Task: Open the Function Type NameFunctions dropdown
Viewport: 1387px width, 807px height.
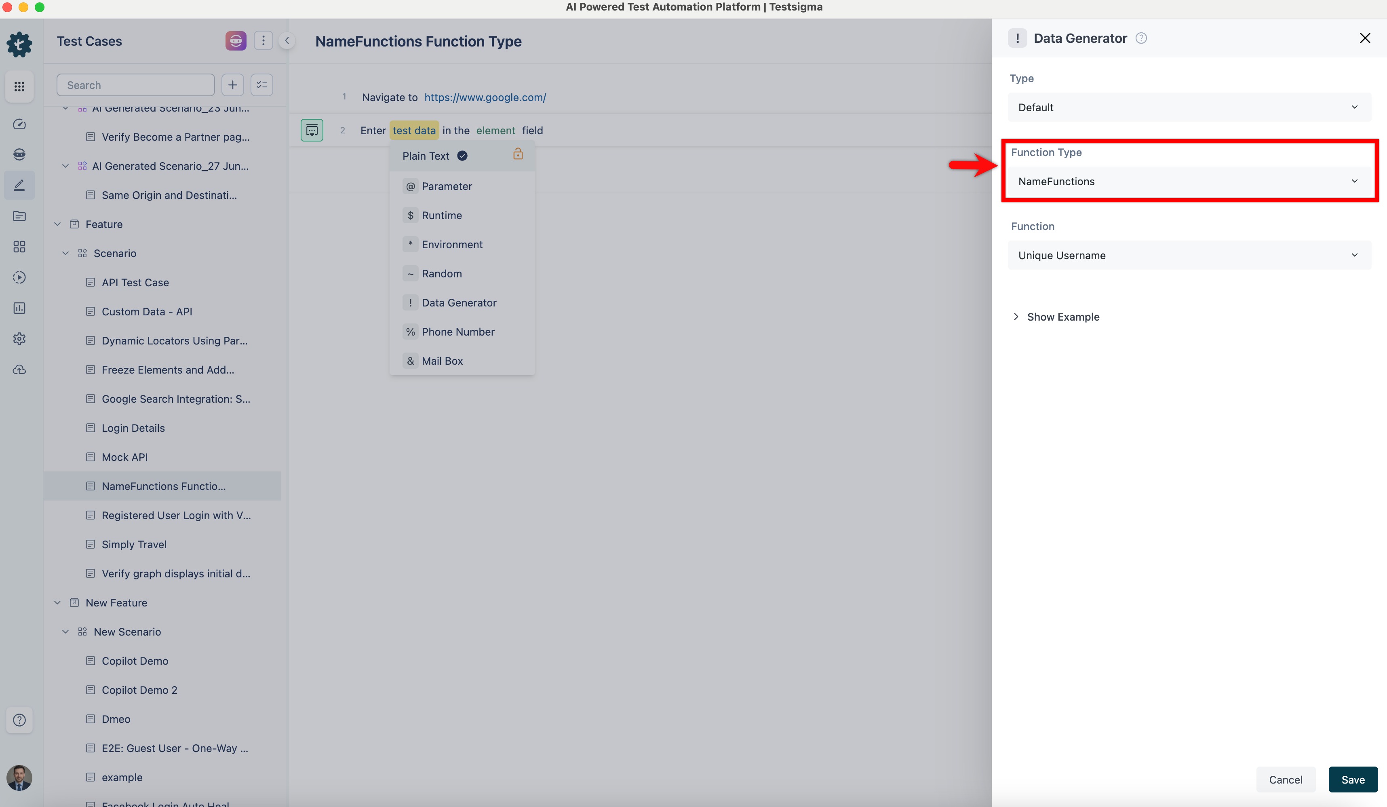Action: (1189, 181)
